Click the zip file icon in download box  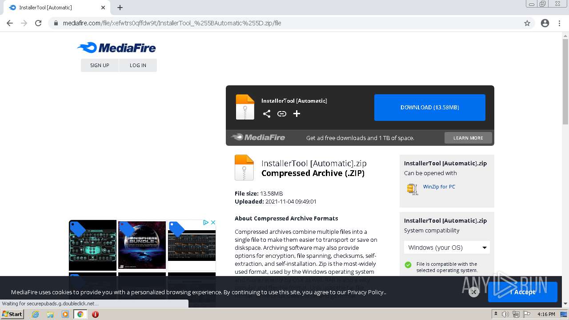245,107
